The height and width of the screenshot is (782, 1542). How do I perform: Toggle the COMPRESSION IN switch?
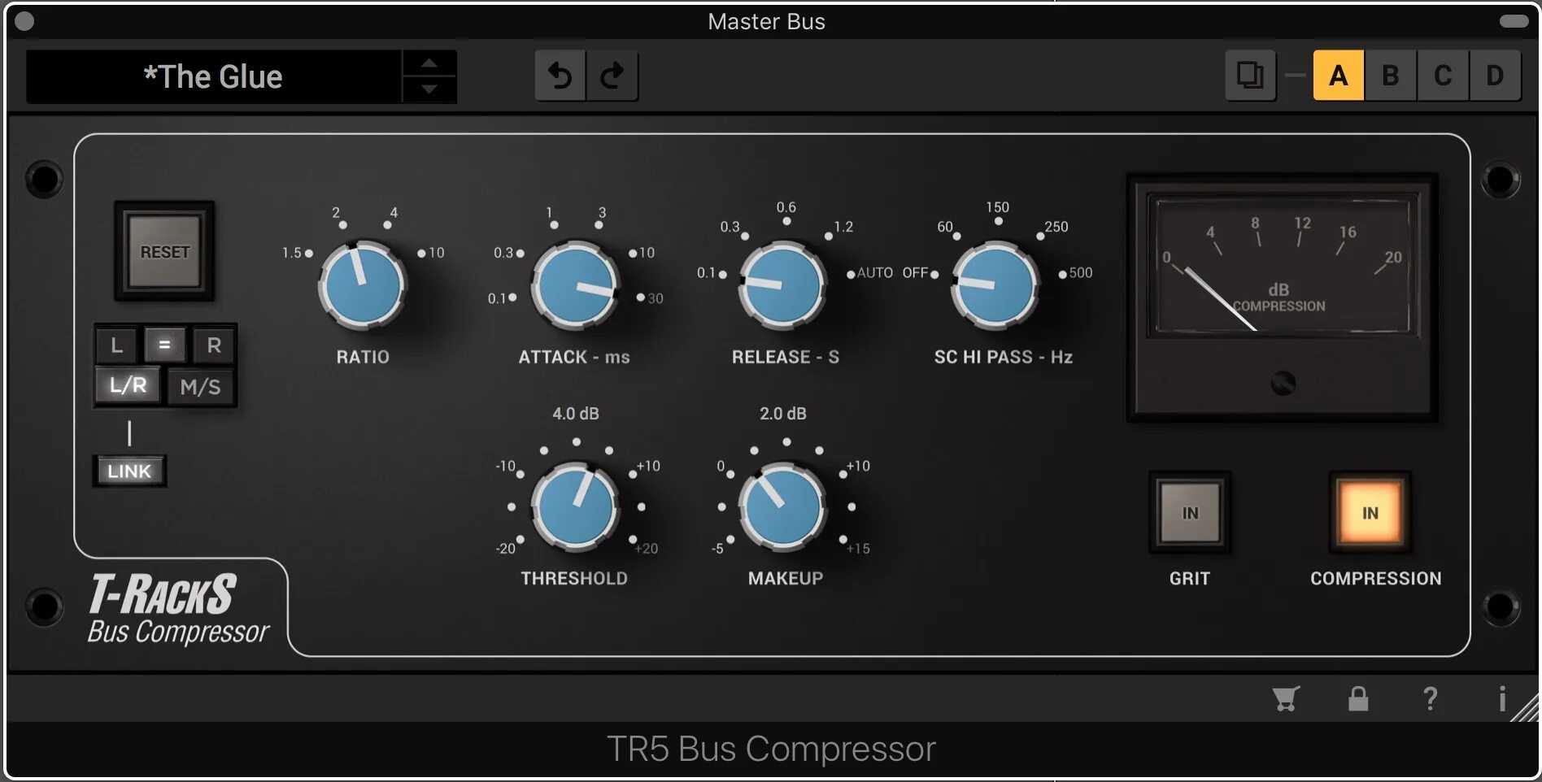tap(1370, 513)
